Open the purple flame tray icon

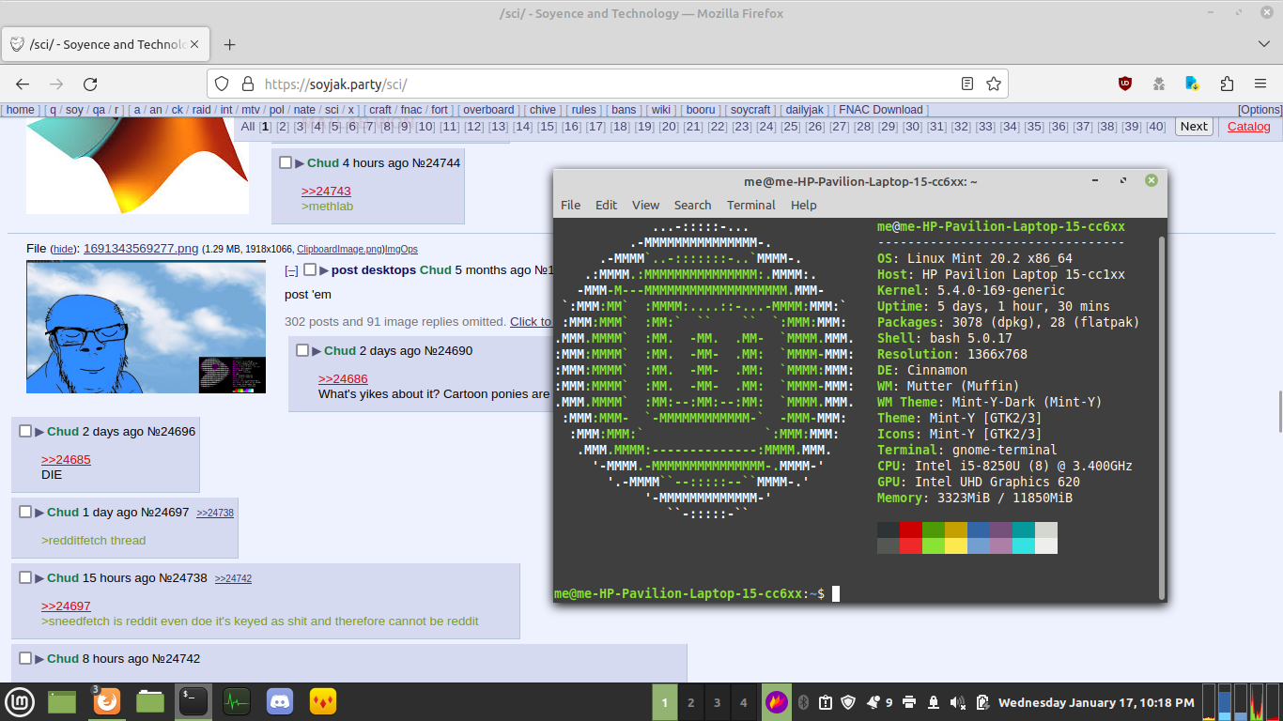point(777,701)
